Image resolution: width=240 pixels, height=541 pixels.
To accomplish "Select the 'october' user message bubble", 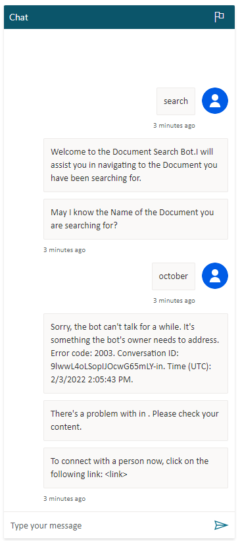I will (x=174, y=276).
